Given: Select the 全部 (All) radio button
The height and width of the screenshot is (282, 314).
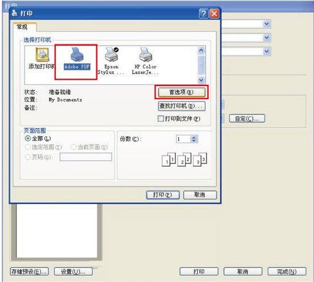Looking at the screenshot, I should (27, 138).
